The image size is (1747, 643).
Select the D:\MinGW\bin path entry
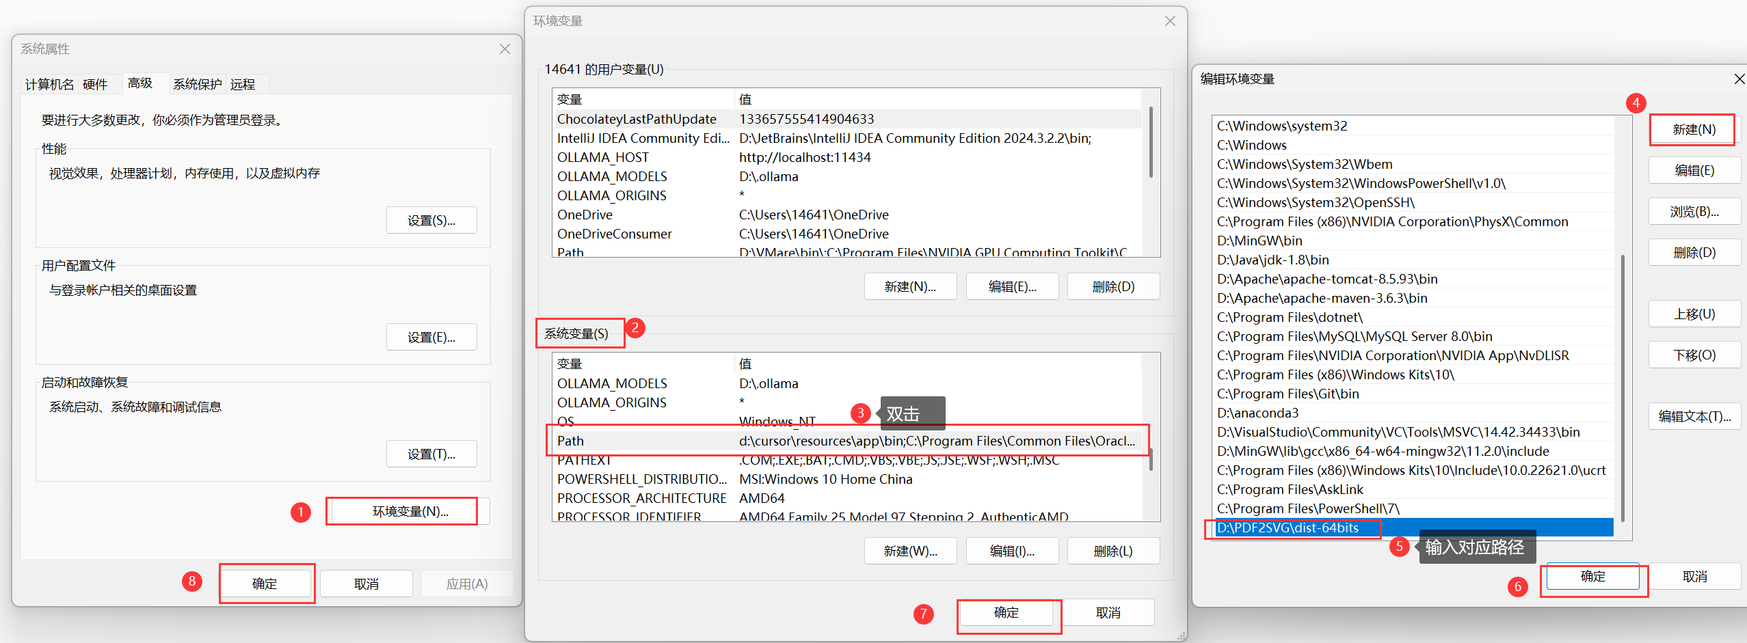point(1413,241)
